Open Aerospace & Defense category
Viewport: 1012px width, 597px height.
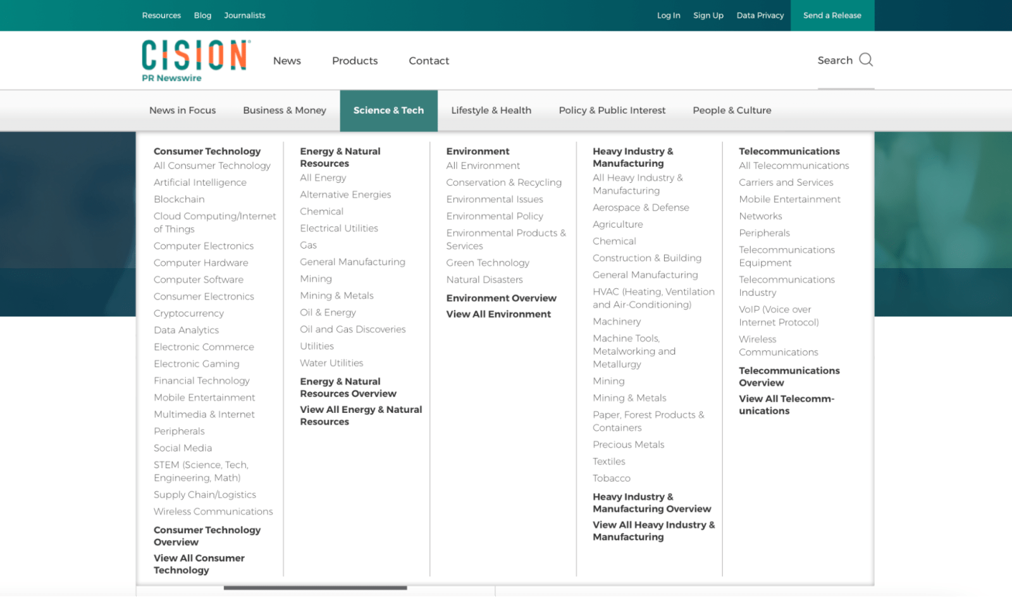click(x=641, y=207)
